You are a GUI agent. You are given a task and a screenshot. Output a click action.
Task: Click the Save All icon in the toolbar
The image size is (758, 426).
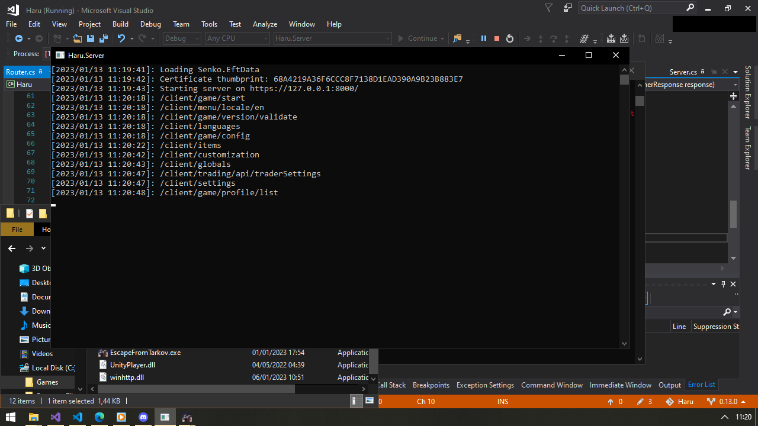click(104, 38)
